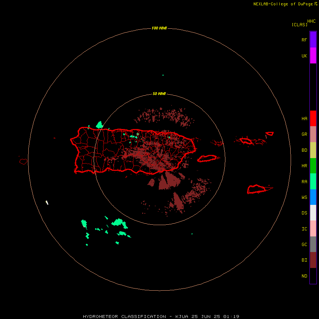This screenshot has height=319, width=319.
Task: Click the IC legend label
Action: click(304, 229)
